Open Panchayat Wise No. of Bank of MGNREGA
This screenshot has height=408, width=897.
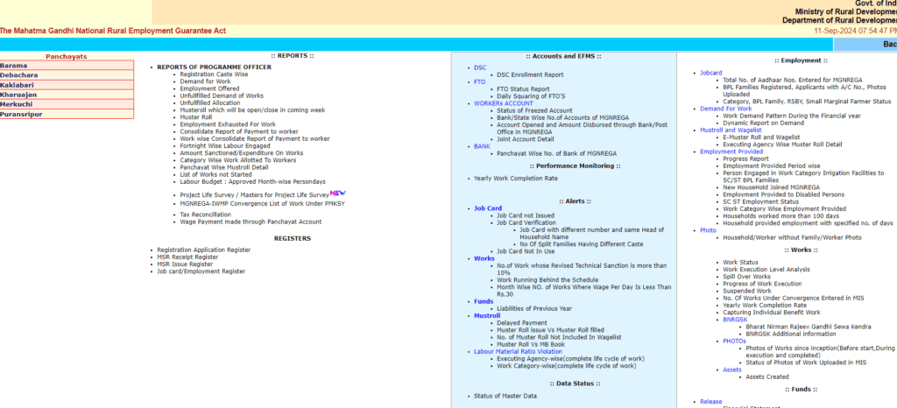click(x=556, y=154)
